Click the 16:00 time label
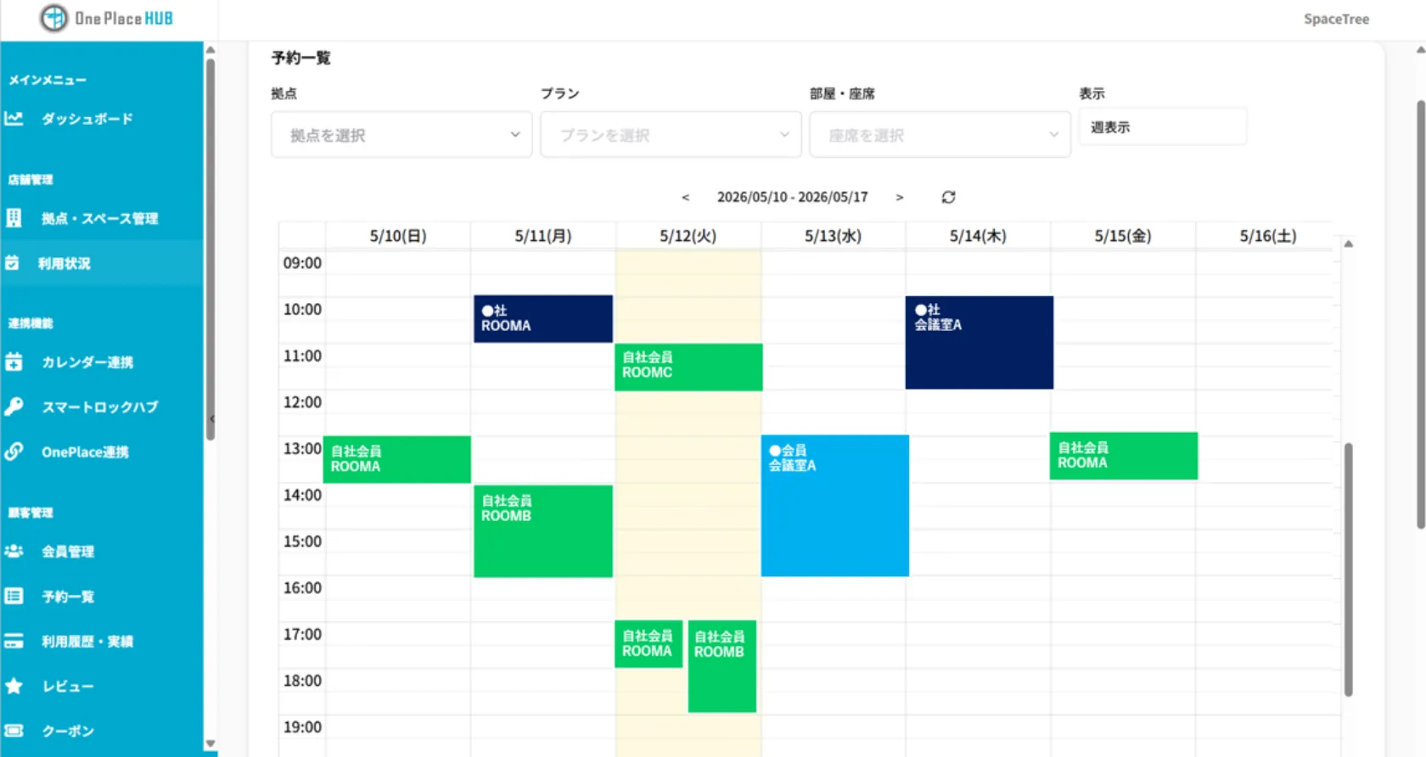The width and height of the screenshot is (1426, 757). pyautogui.click(x=302, y=587)
